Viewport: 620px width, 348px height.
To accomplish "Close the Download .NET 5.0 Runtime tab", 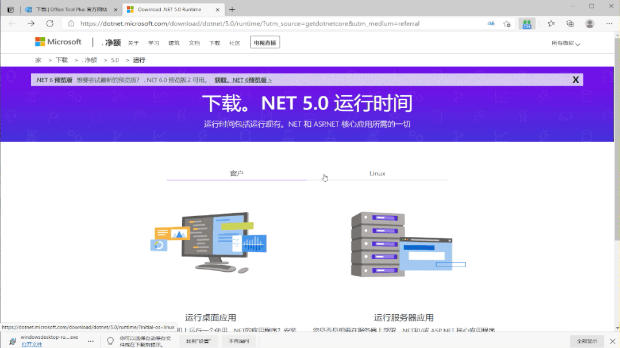I will tap(217, 10).
